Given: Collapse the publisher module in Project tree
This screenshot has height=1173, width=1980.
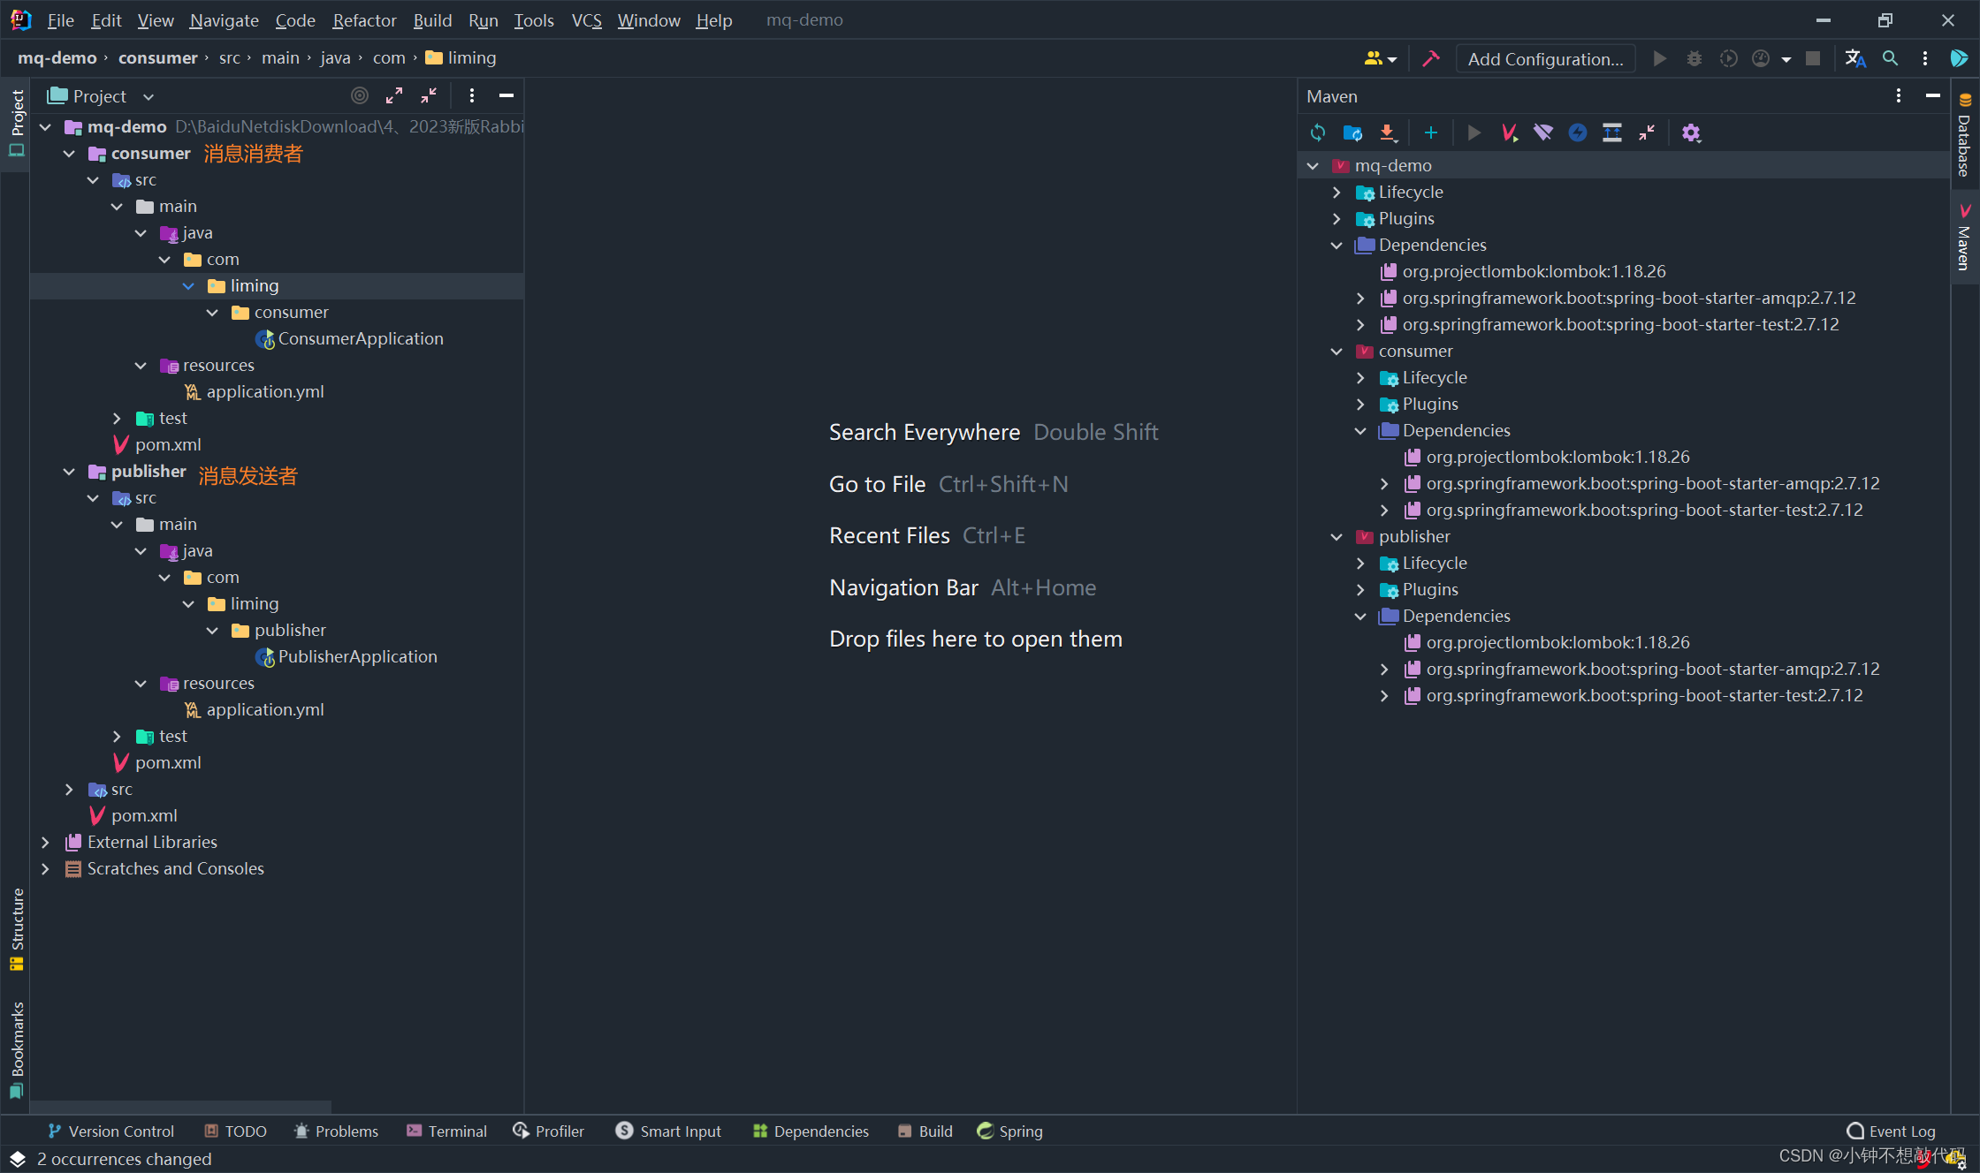Looking at the screenshot, I should pos(69,472).
